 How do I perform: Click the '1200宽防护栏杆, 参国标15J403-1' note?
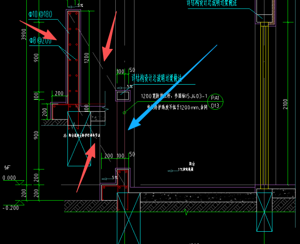coord(174,96)
